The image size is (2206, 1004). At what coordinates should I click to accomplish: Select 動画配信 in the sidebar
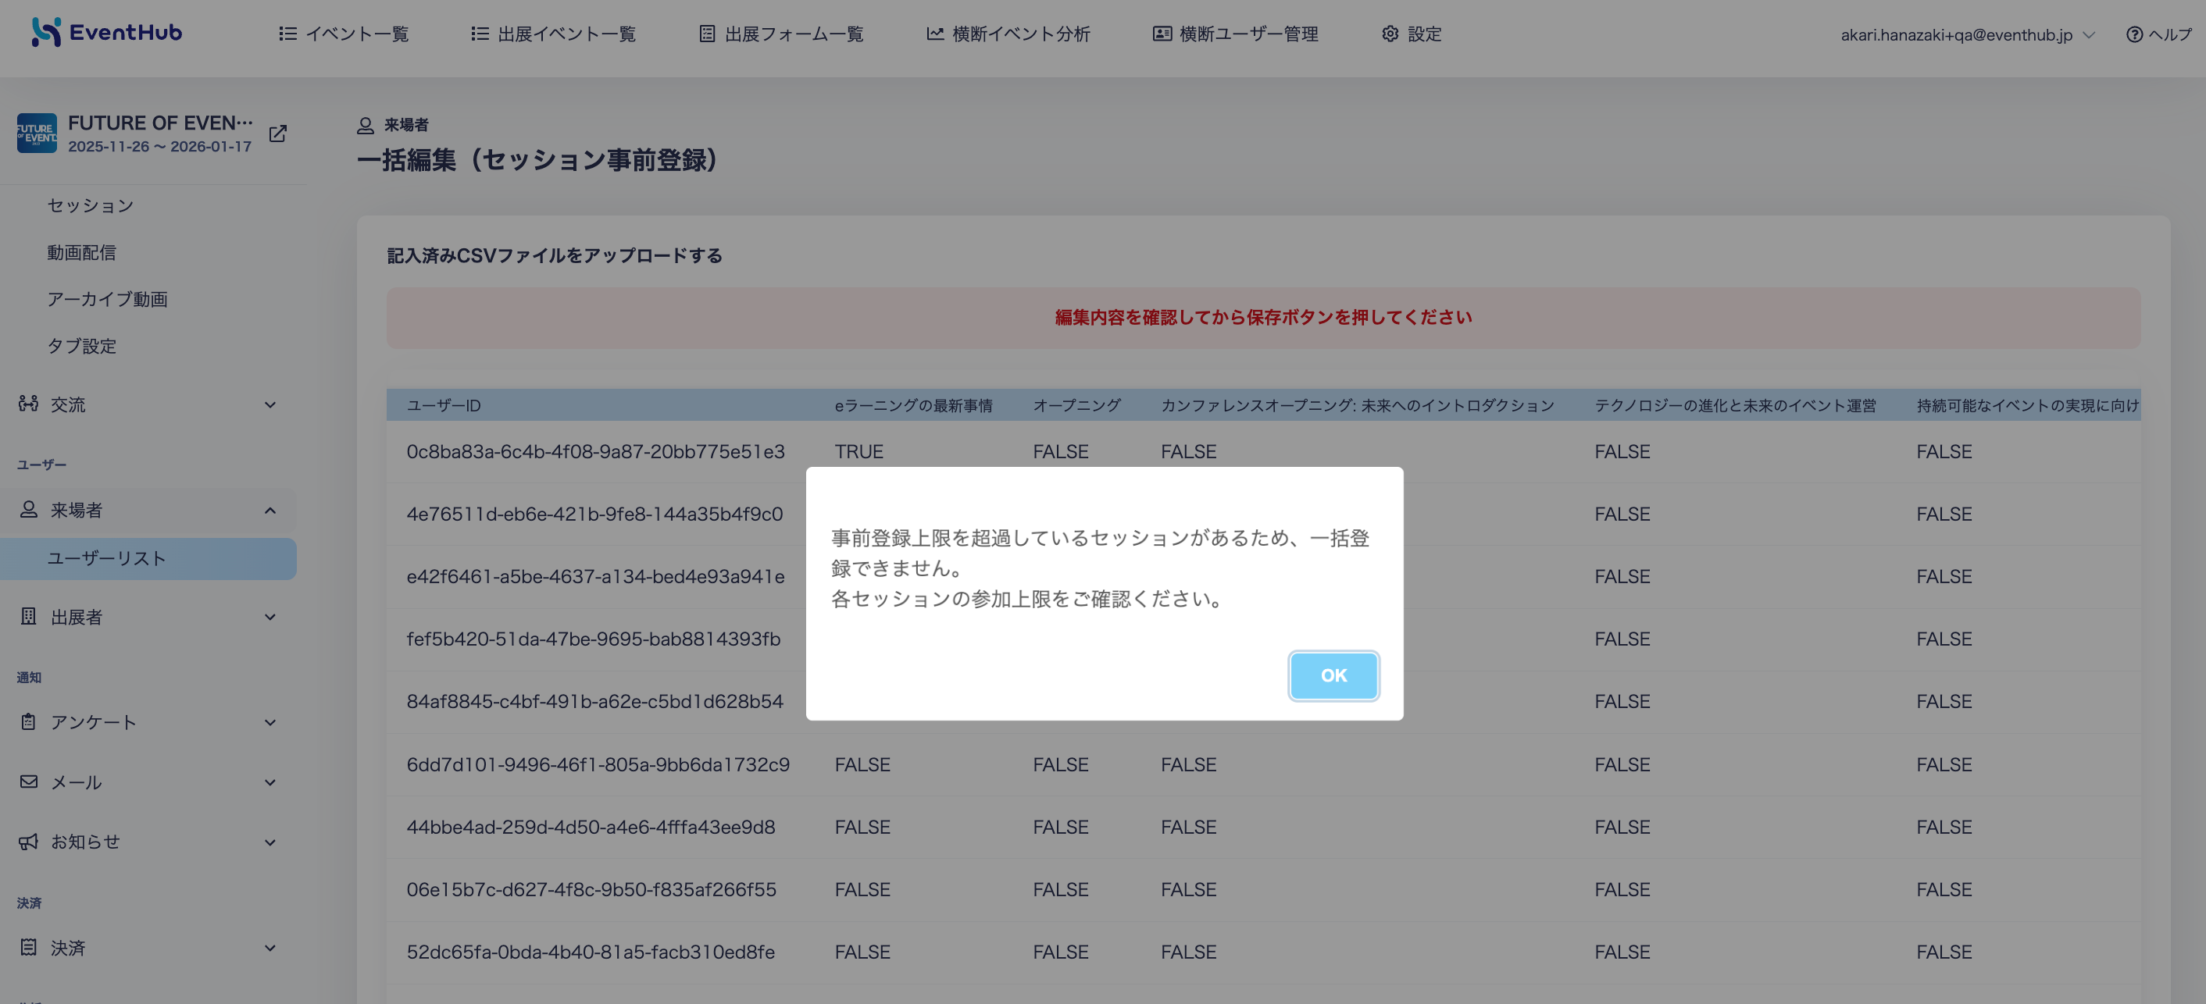click(x=81, y=252)
